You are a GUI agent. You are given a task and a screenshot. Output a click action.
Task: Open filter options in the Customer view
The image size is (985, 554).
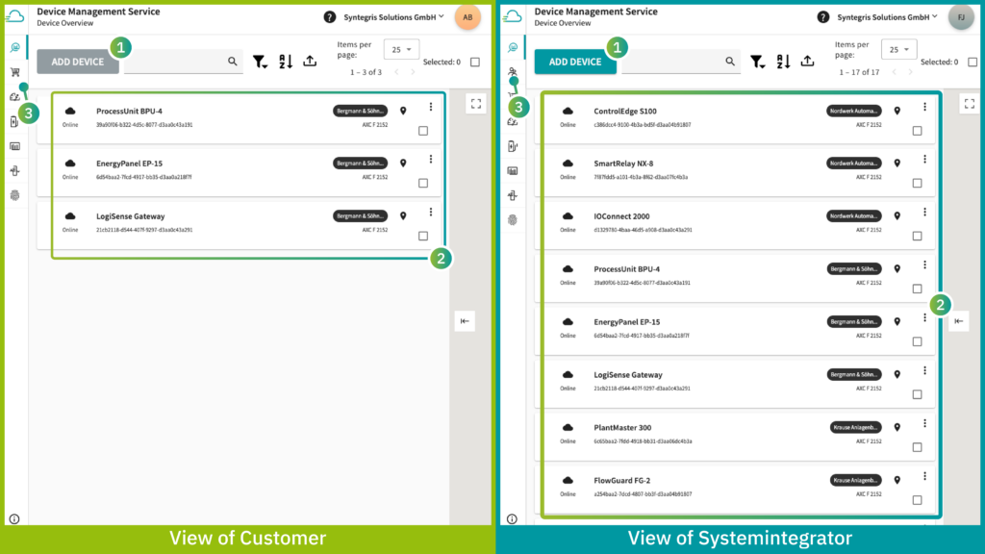coord(260,62)
